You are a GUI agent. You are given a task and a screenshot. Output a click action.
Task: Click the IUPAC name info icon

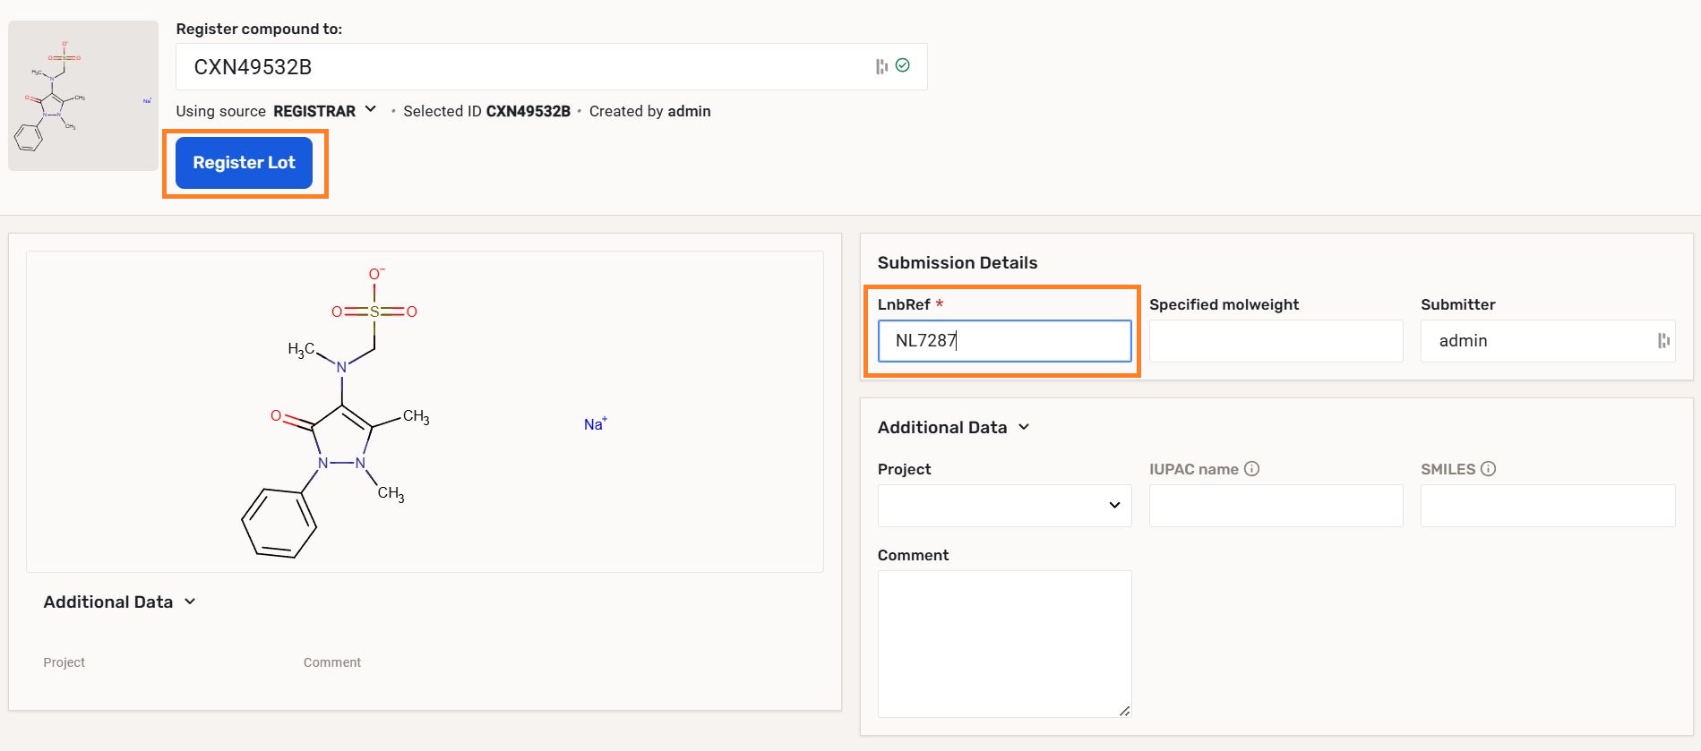1252,469
